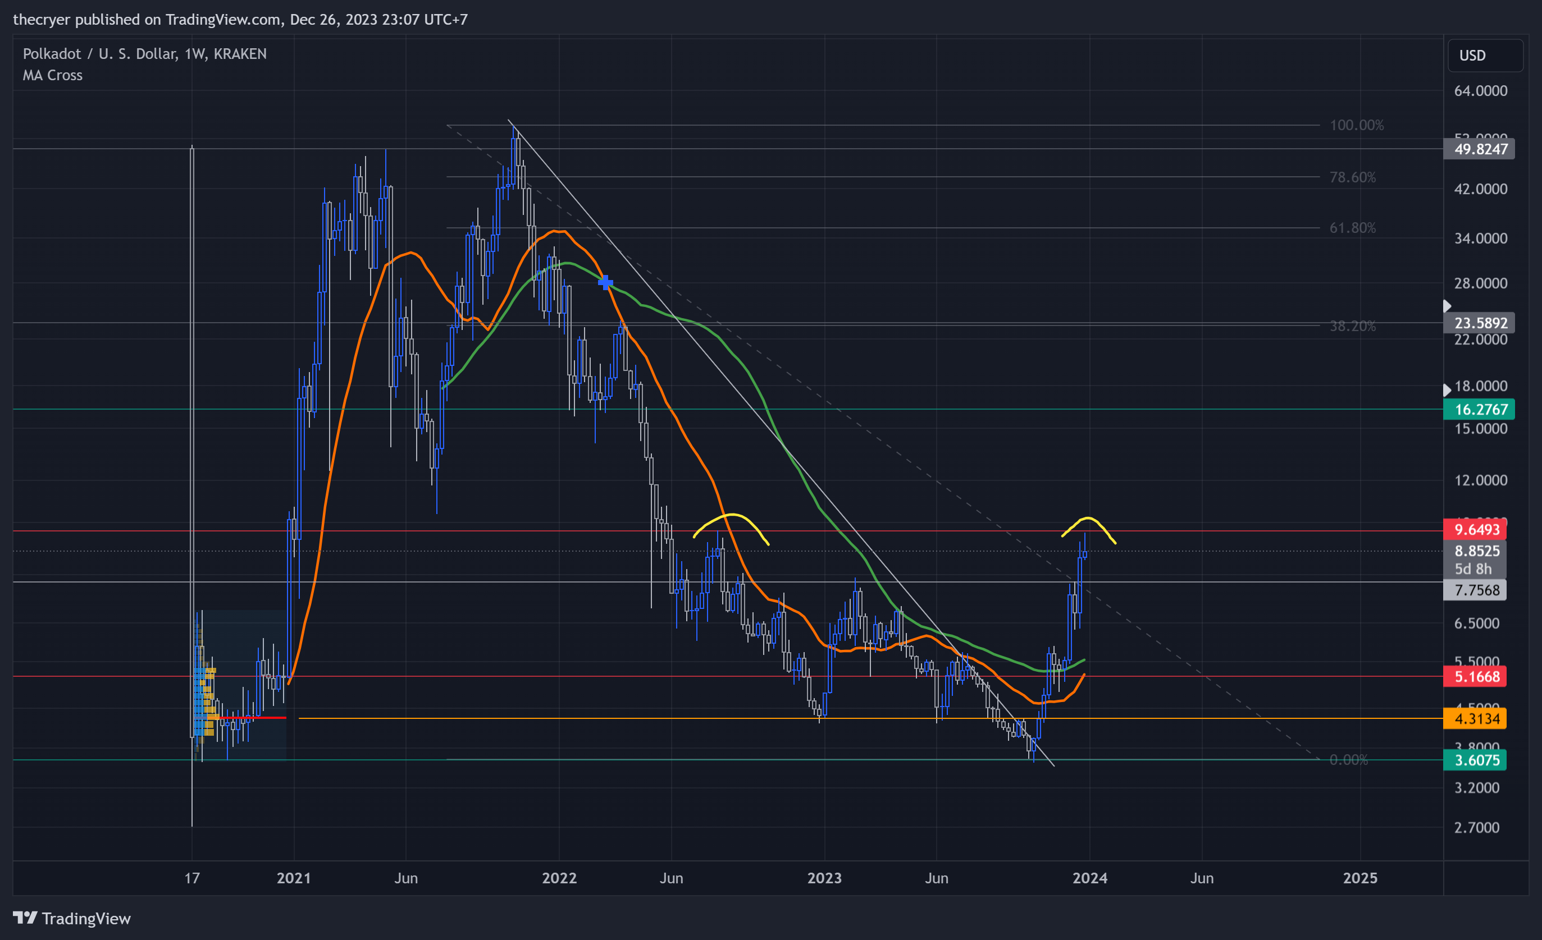Screen dimensions: 1542x940
Task: Click the 61.80% Fibonacci level label
Action: click(1352, 228)
